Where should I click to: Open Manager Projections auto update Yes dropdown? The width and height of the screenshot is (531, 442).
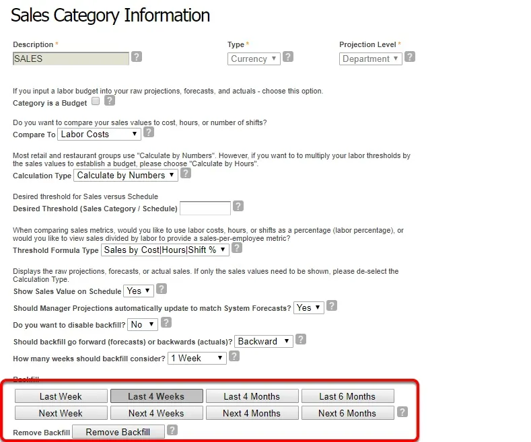[308, 307]
